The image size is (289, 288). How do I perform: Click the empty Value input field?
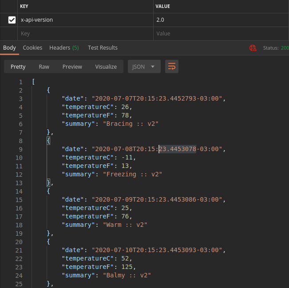point(220,33)
